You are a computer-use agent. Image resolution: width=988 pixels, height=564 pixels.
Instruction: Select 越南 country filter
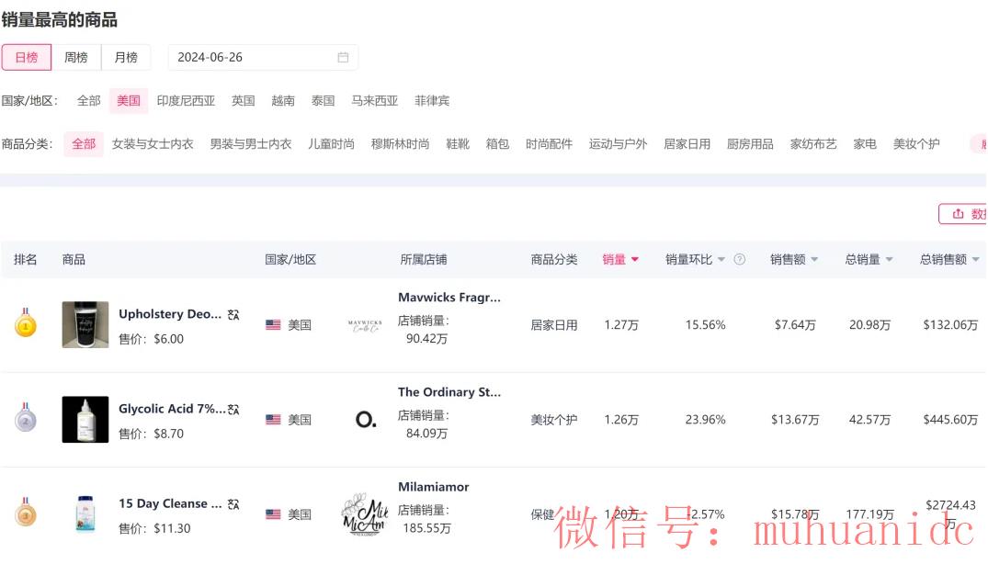[283, 101]
